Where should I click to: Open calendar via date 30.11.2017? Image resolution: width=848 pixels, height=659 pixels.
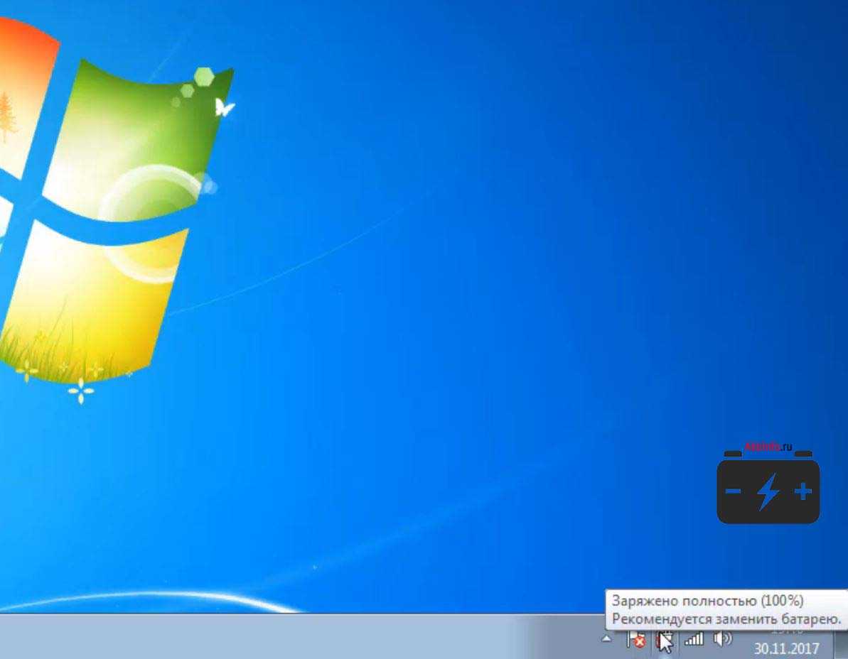786,648
